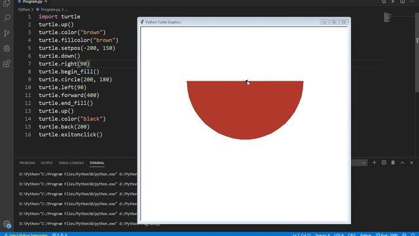Close the Python Turtle Graphics window
Image resolution: width=419 pixels, height=236 pixels.
(x=344, y=22)
